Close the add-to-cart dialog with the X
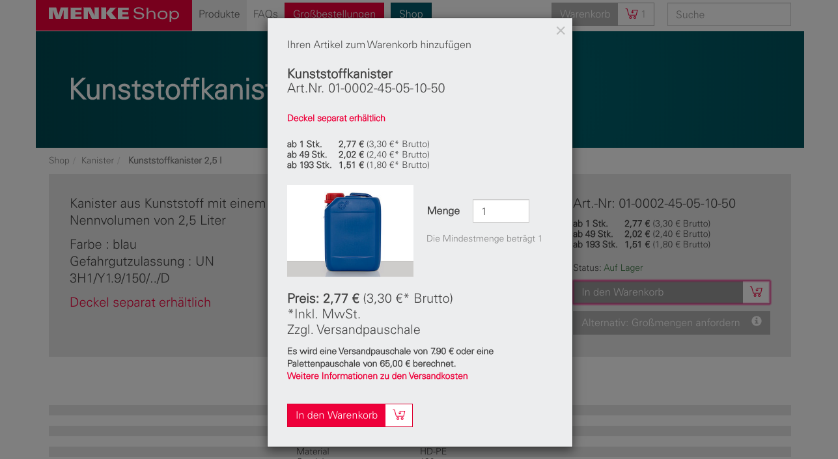838x459 pixels. pos(560,31)
